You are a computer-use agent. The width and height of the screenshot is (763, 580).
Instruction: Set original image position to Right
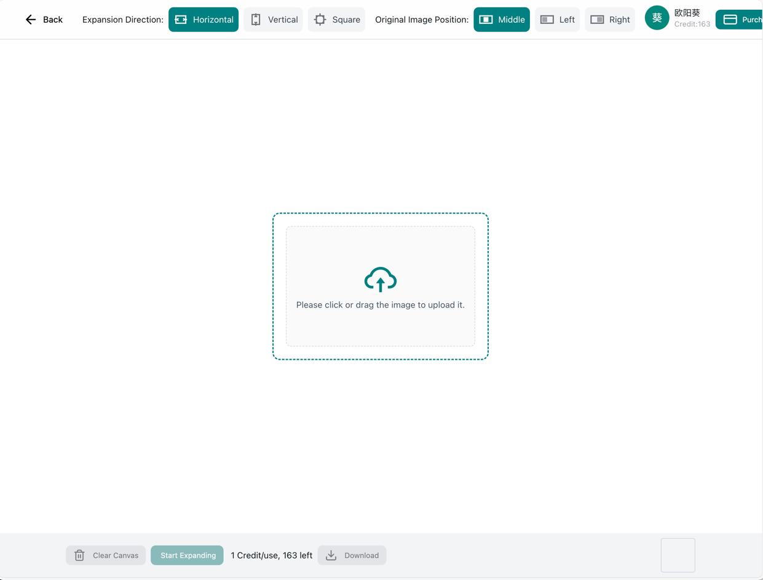610,20
